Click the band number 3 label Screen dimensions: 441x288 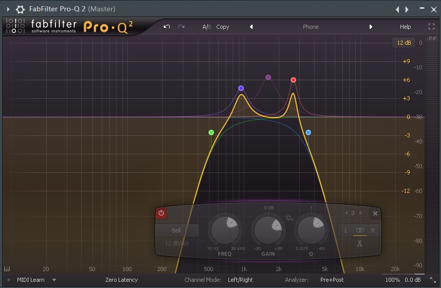pyautogui.click(x=353, y=213)
